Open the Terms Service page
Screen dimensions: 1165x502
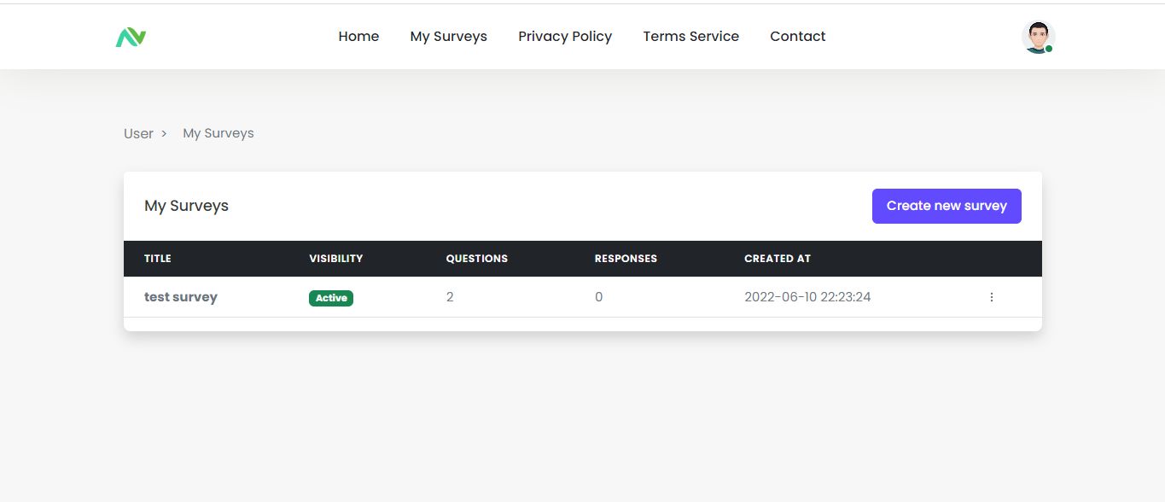click(690, 36)
